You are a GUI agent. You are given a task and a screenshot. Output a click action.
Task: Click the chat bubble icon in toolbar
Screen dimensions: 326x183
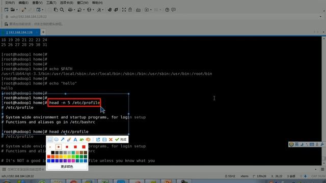pos(173,10)
